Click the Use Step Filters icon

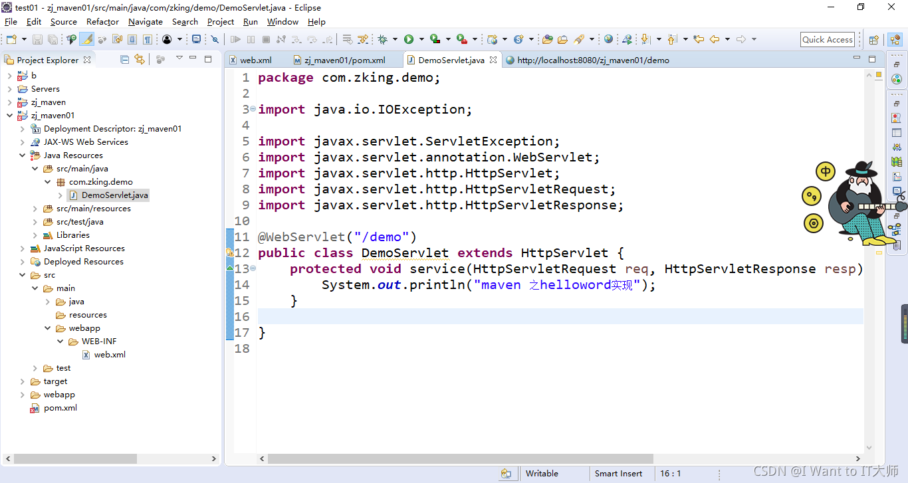(363, 40)
